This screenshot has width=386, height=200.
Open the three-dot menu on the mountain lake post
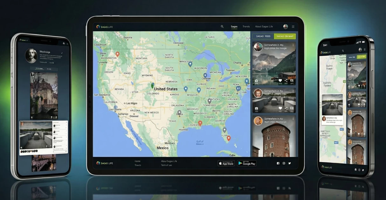pos(293,45)
